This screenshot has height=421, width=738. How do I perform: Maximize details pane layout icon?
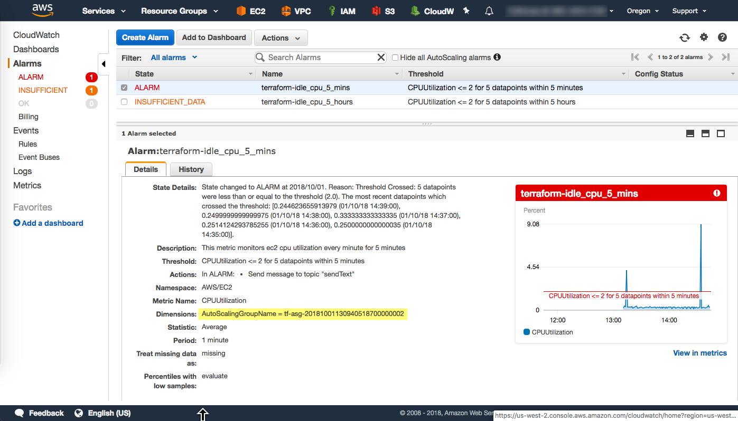pos(721,133)
